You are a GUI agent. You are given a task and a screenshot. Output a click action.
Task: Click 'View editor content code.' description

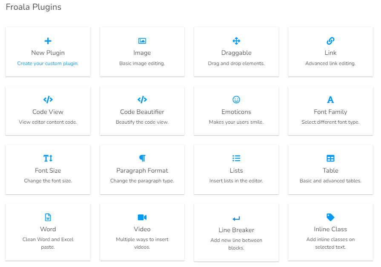[48, 122]
